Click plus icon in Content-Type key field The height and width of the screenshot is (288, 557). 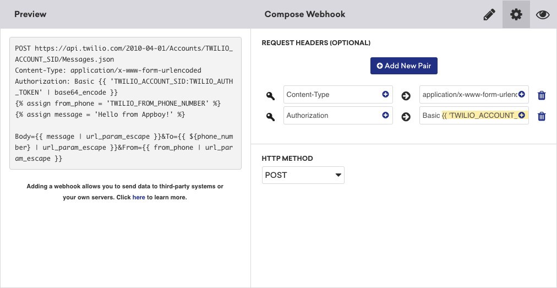[x=385, y=95]
